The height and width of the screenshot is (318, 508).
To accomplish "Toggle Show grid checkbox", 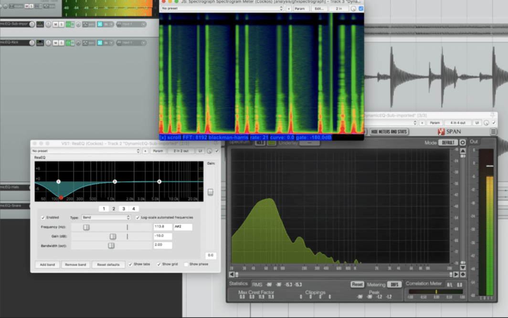I will tap(159, 265).
